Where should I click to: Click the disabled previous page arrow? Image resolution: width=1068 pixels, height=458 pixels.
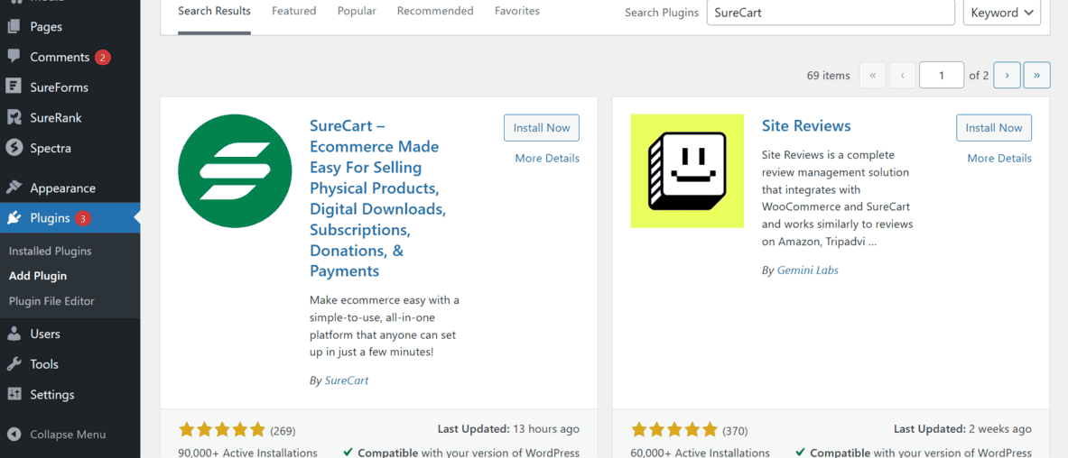click(903, 75)
